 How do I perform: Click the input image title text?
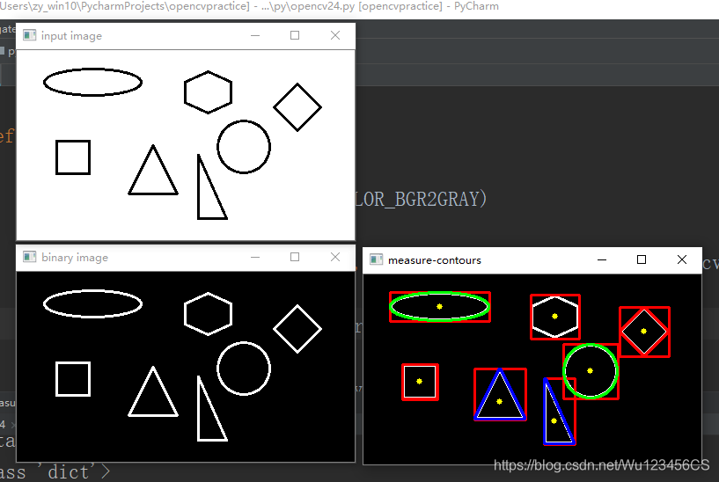71,36
